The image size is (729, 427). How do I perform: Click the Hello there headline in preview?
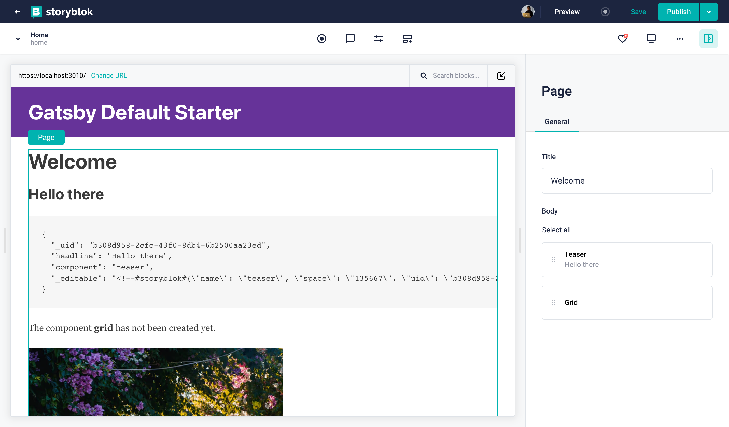[66, 194]
